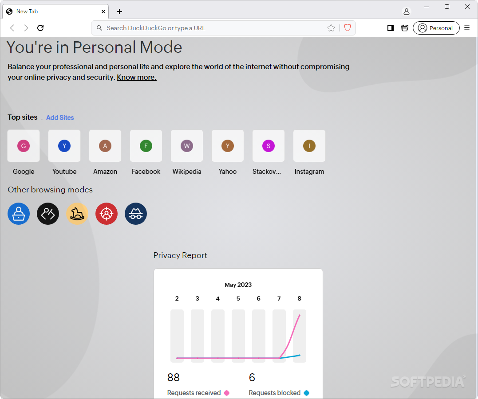Switch to the yellow Kids mode rocking horse icon
Viewport: 478px width, 399px height.
[x=77, y=214]
